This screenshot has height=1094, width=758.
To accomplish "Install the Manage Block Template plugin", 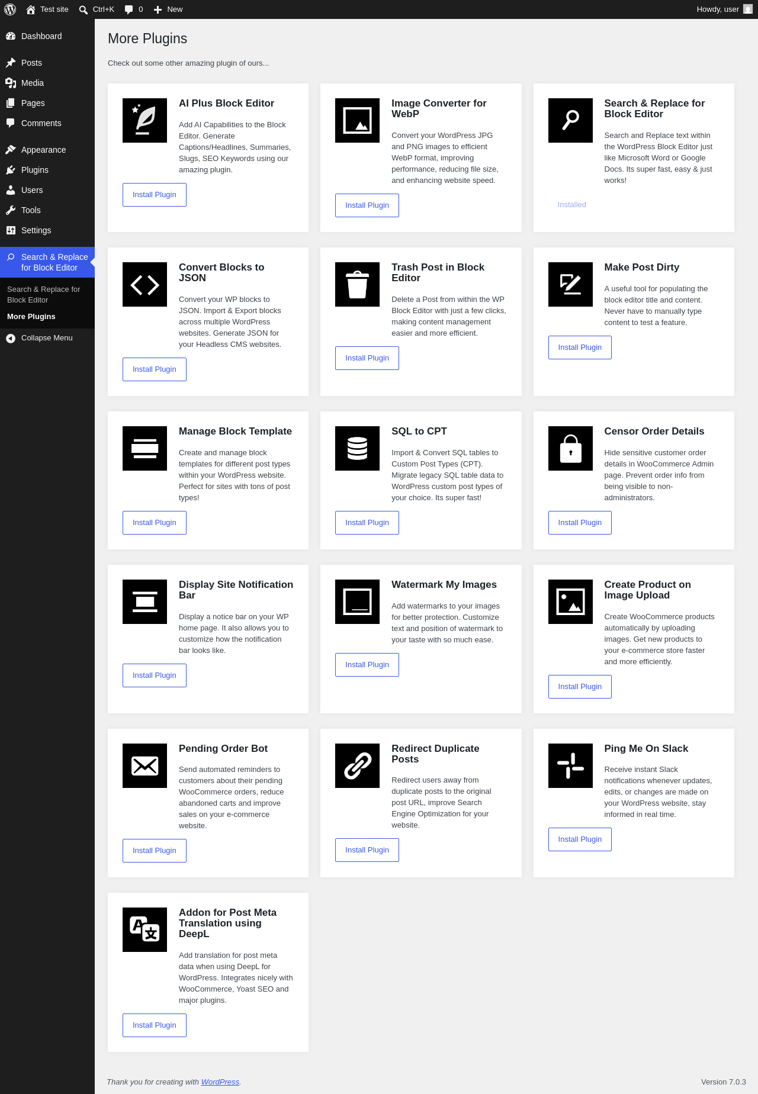I will click(x=155, y=523).
